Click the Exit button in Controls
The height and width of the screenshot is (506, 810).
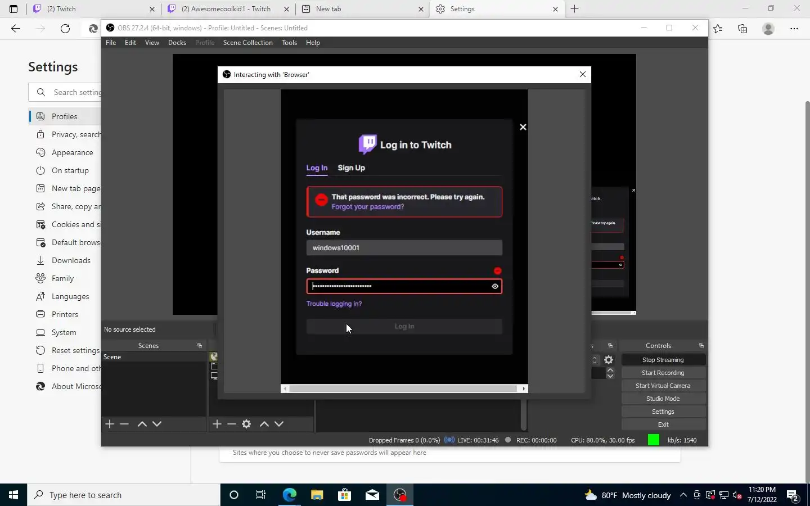pos(663,424)
